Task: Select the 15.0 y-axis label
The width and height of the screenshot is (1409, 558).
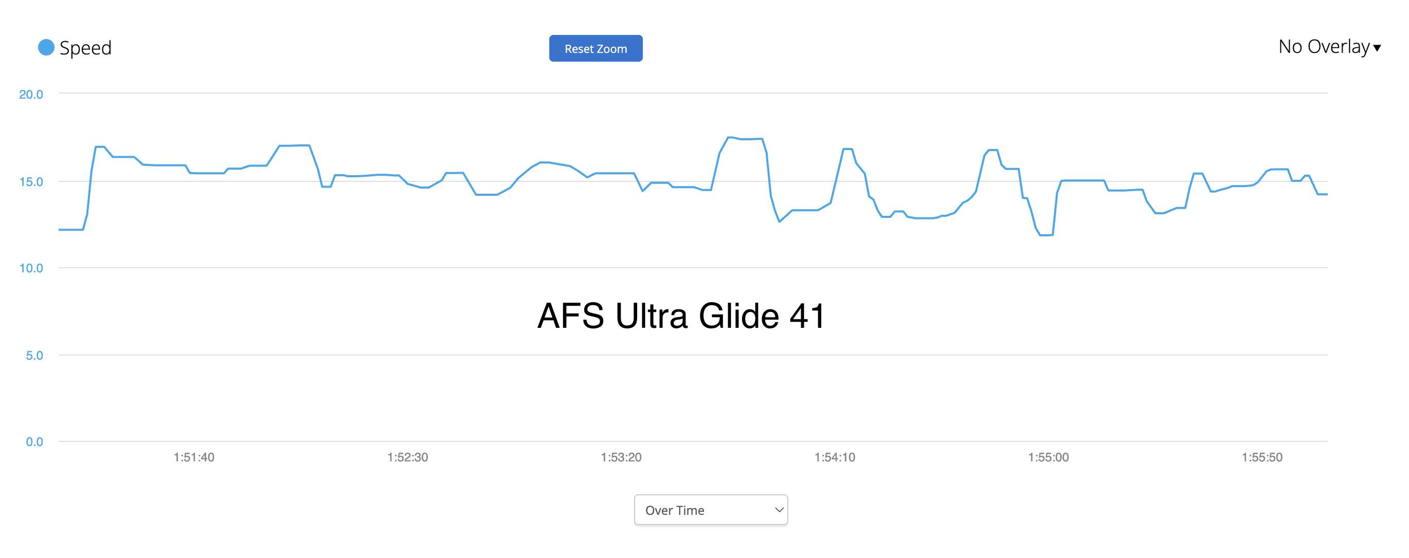Action: 31,182
